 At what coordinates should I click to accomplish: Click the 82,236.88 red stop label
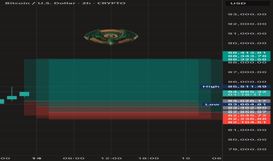(247, 119)
